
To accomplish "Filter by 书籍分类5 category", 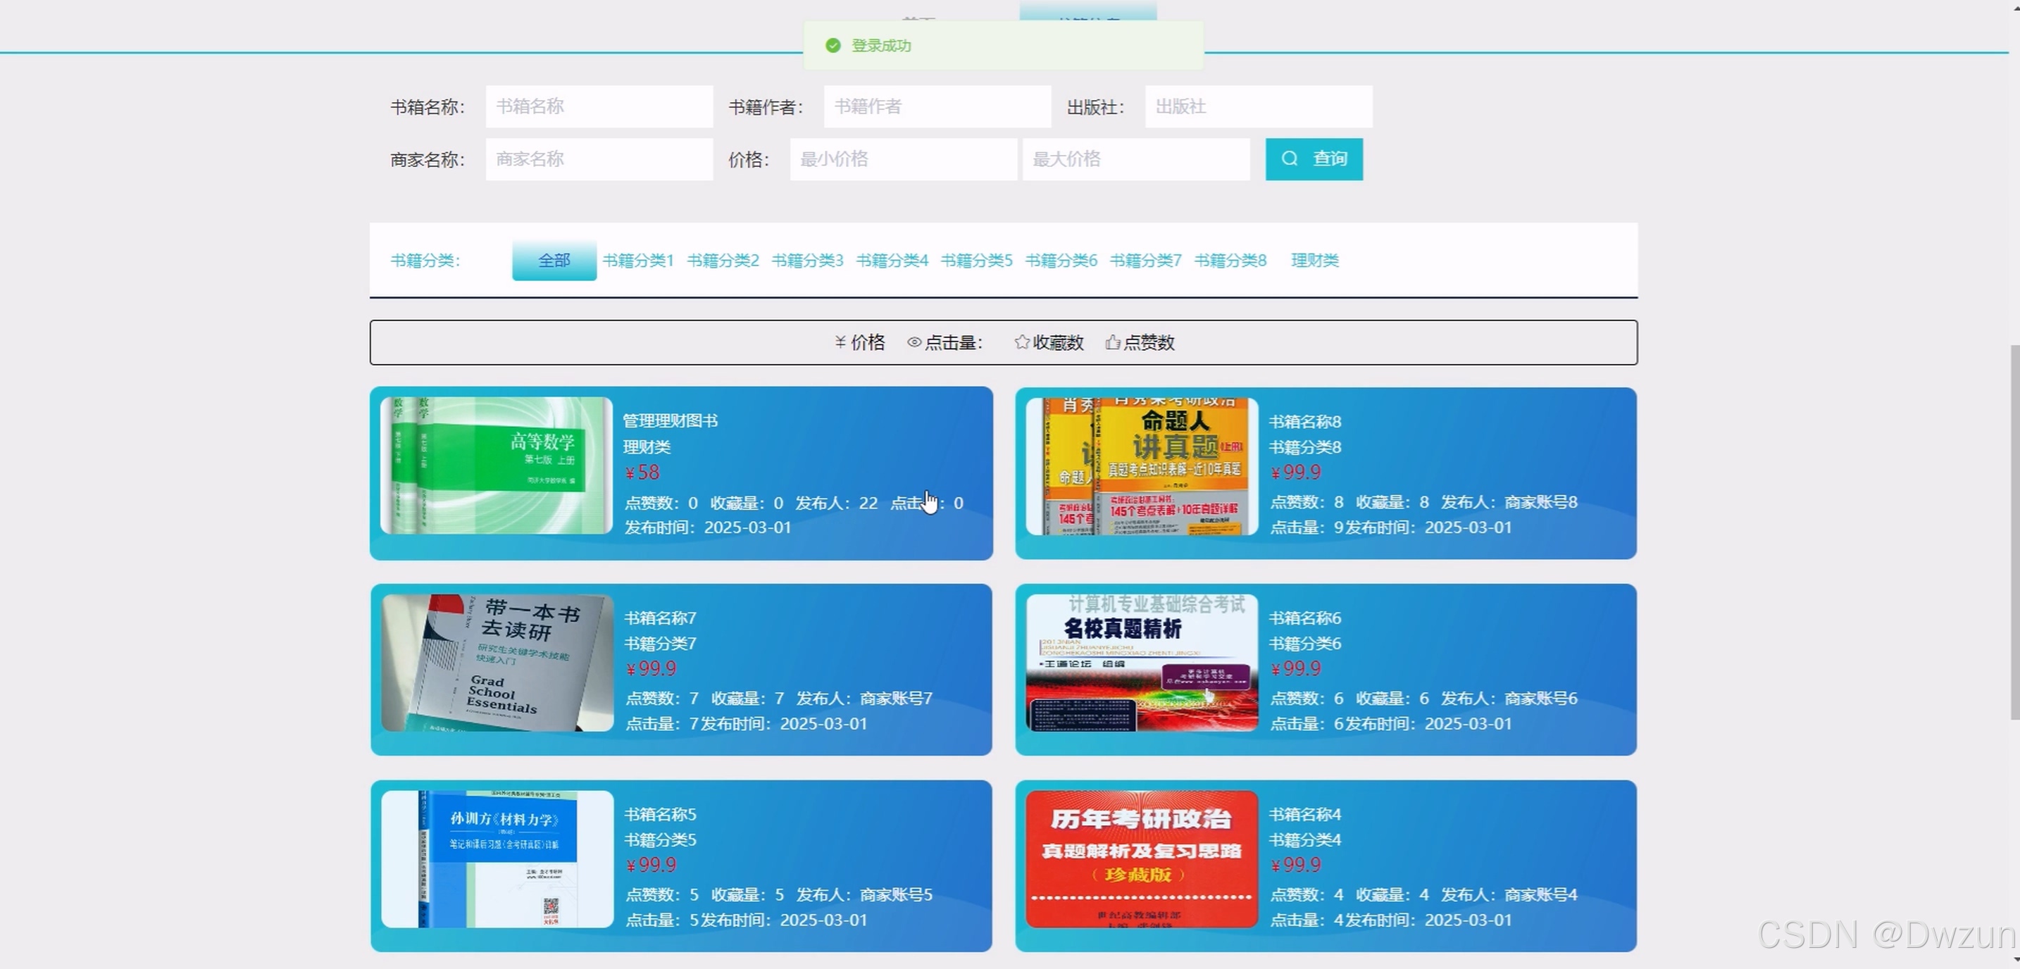I will coord(976,261).
